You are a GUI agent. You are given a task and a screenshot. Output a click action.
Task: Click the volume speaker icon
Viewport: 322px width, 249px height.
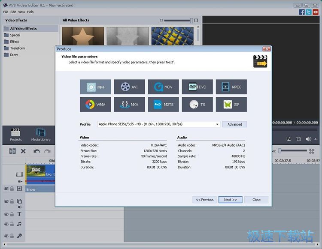[308, 139]
